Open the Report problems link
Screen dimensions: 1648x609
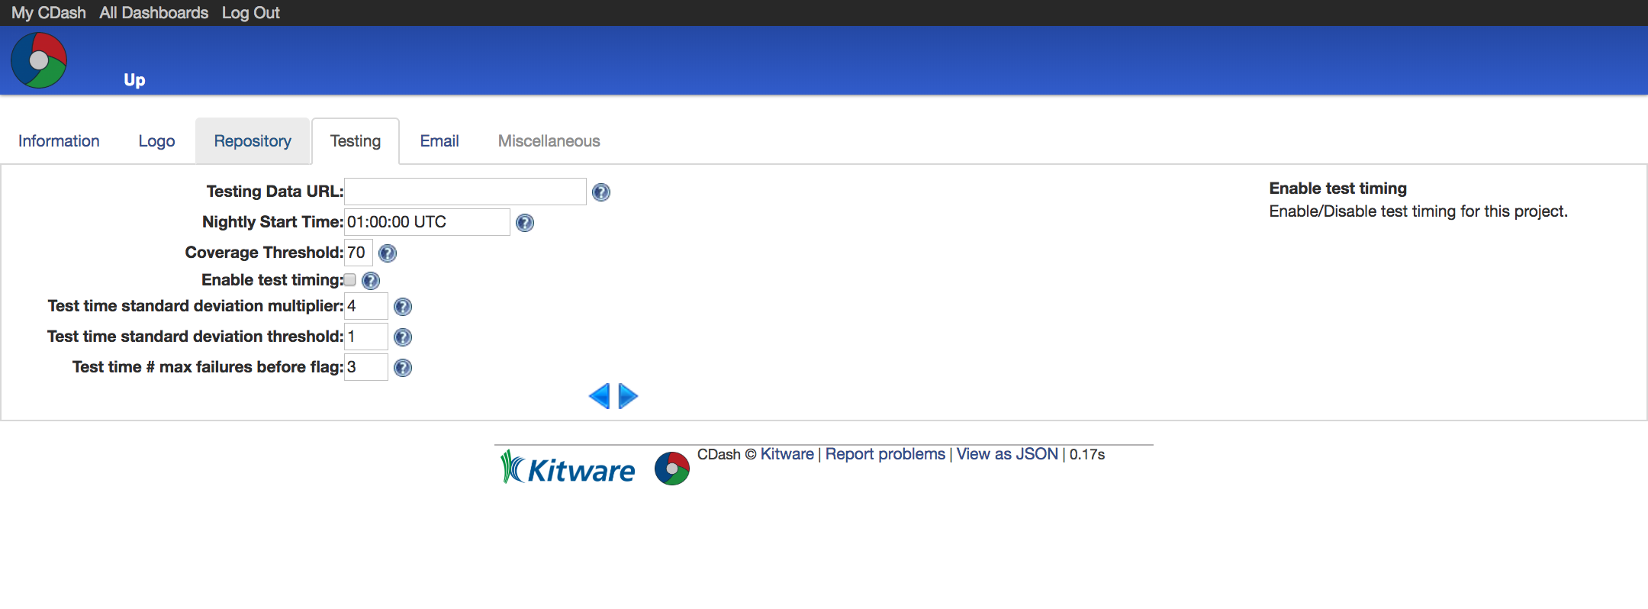(885, 454)
